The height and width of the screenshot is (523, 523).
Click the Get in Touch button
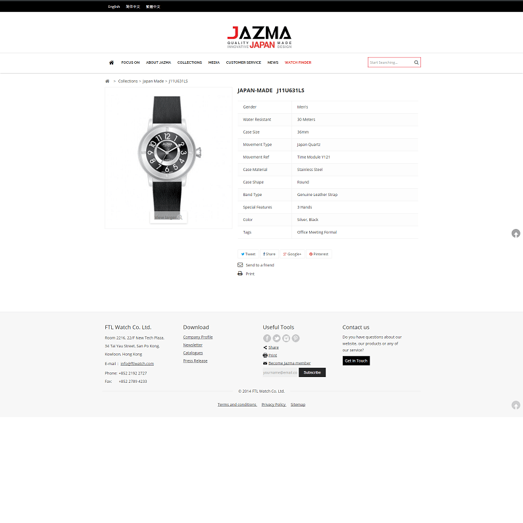tap(356, 361)
